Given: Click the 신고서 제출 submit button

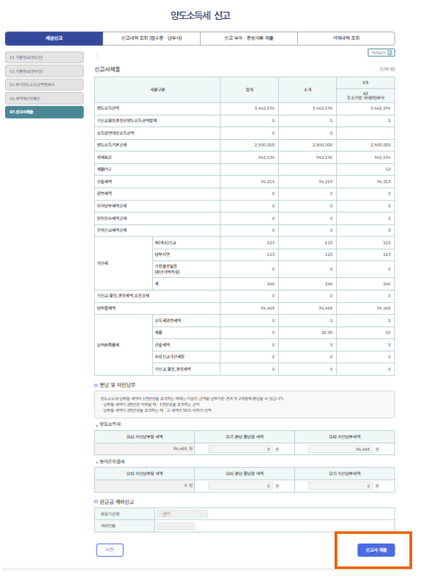Looking at the screenshot, I should 376,550.
